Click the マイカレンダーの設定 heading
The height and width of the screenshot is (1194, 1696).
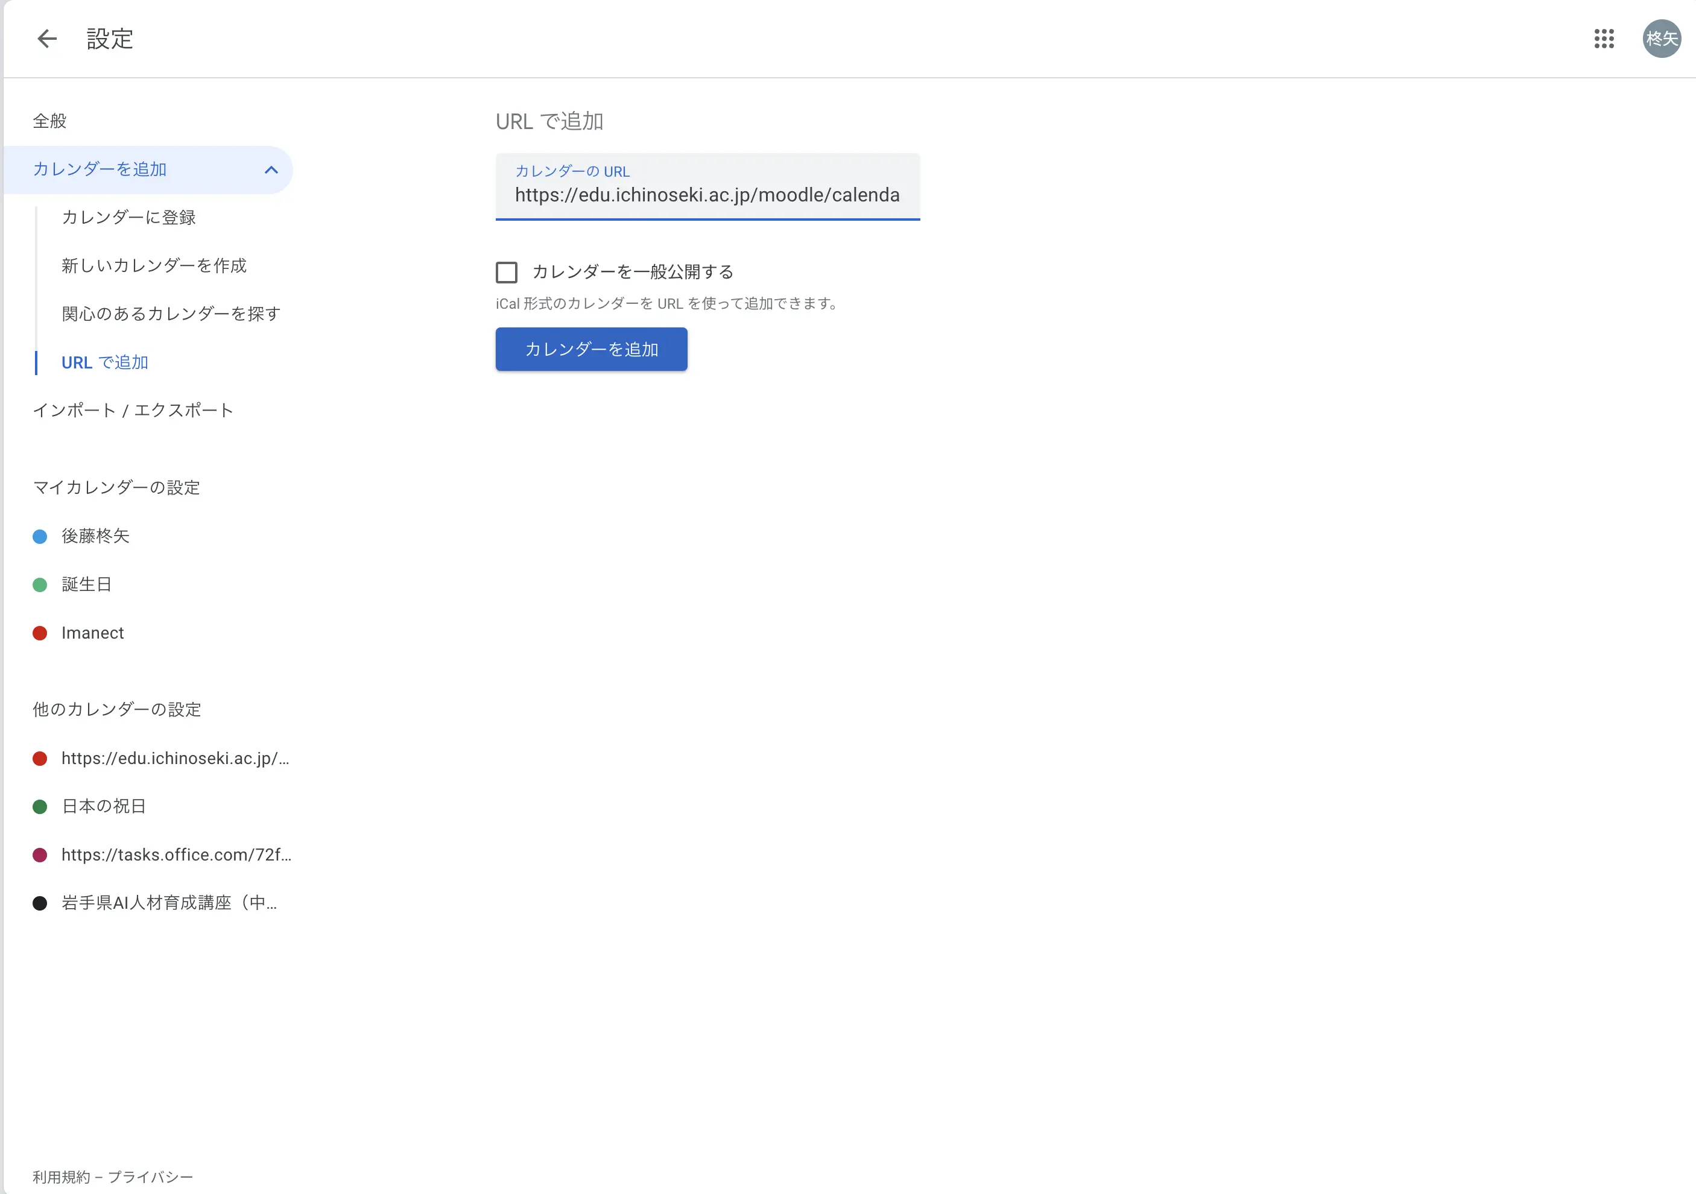click(x=117, y=488)
